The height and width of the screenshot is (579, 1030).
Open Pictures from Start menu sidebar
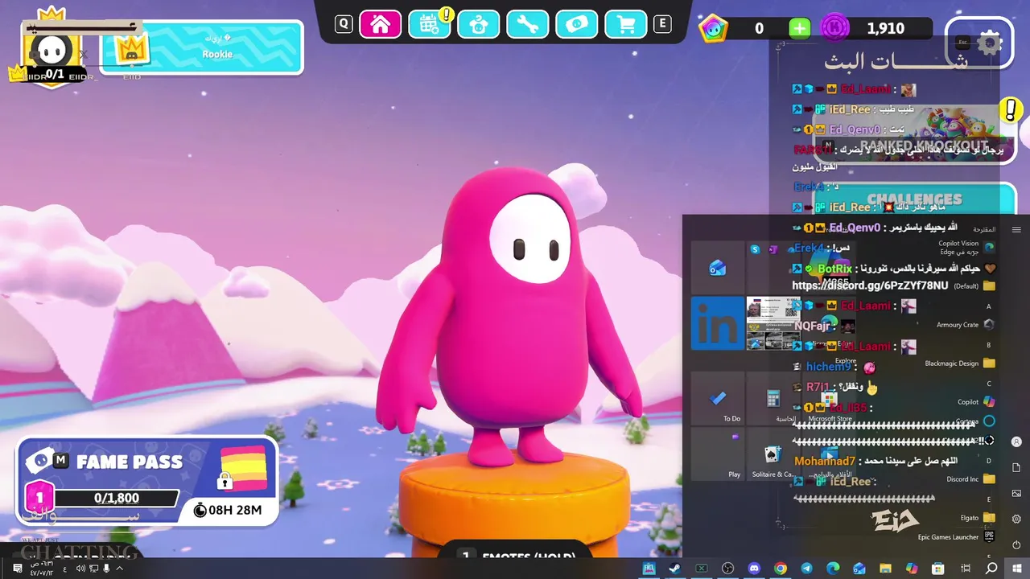[x=1016, y=493]
